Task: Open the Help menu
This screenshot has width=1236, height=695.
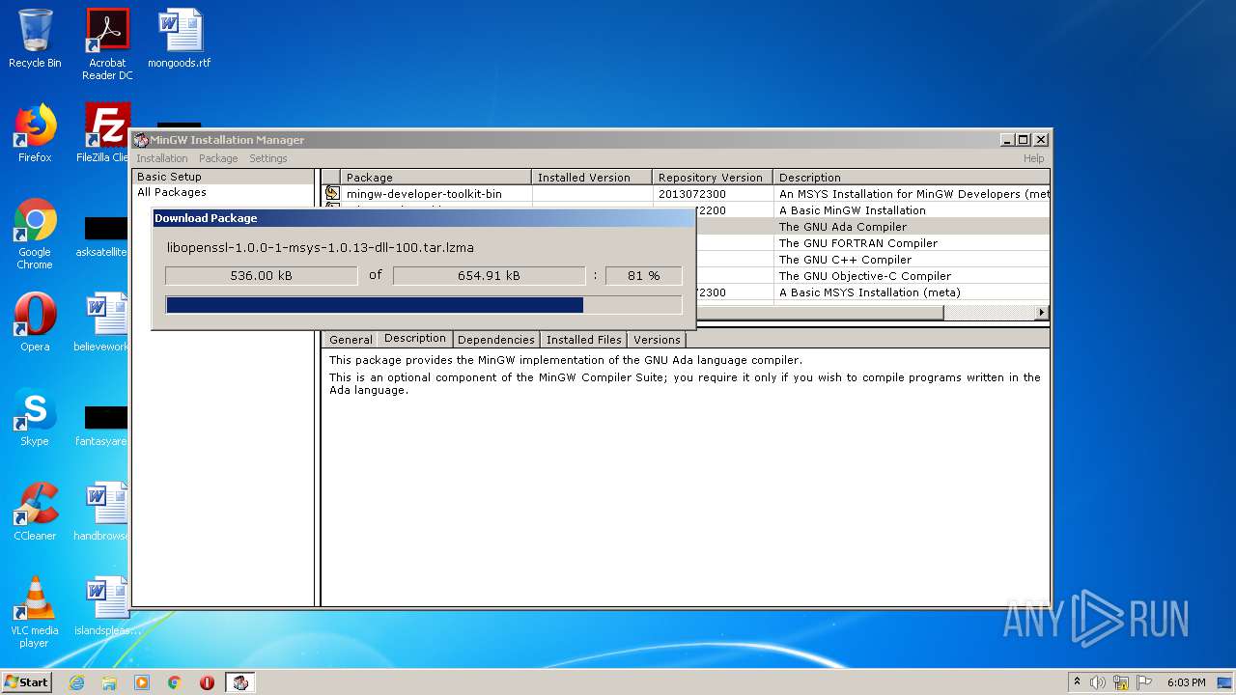Action: [1034, 158]
